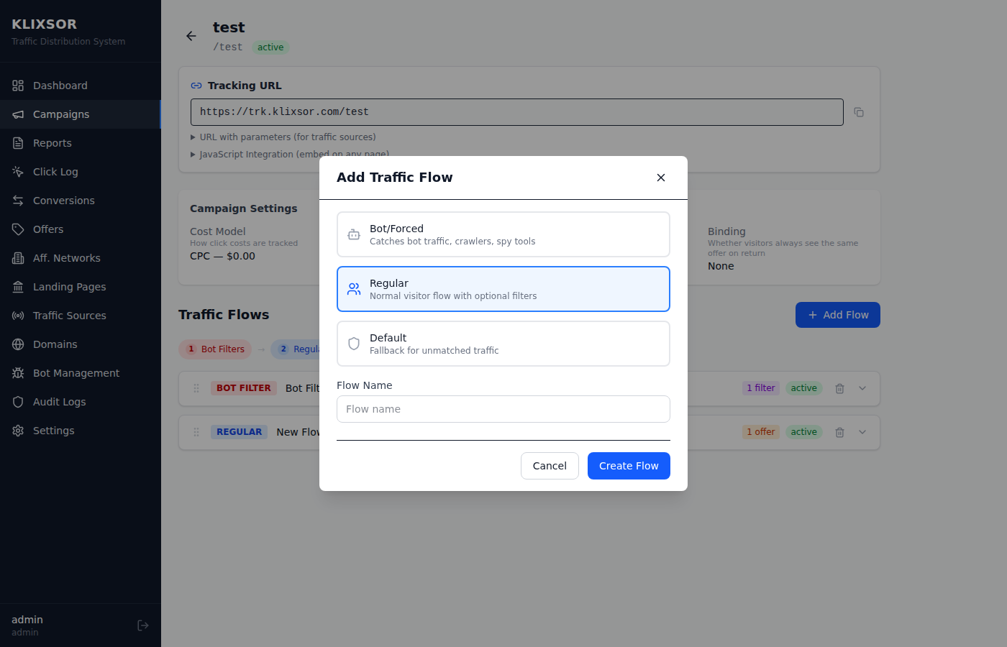Expand the New Flow details chevron
The height and width of the screenshot is (647, 1007).
pyautogui.click(x=862, y=432)
